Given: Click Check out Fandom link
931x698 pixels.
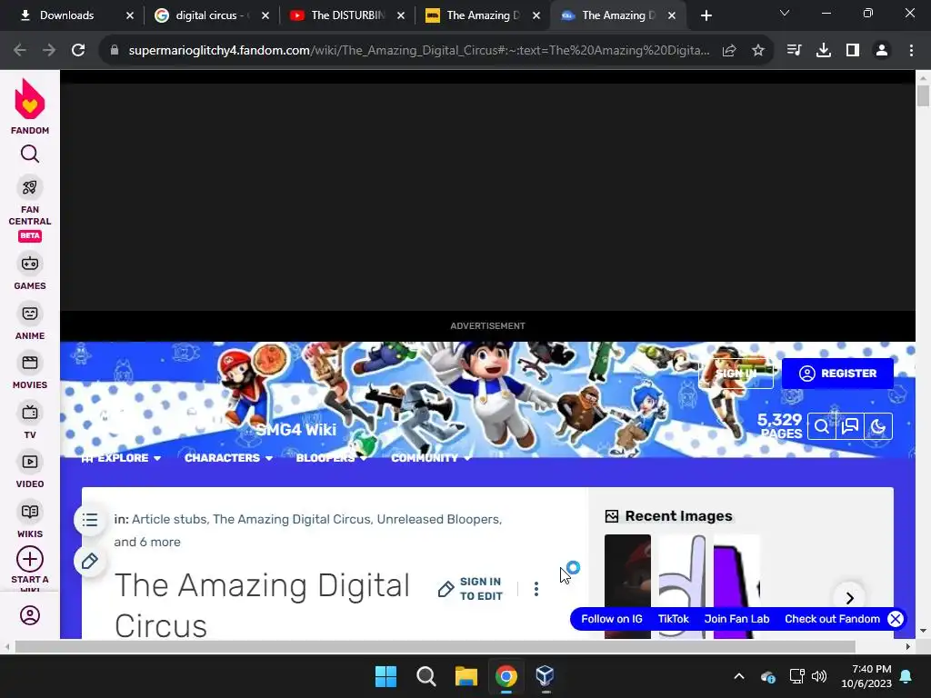Looking at the screenshot, I should pos(833,619).
